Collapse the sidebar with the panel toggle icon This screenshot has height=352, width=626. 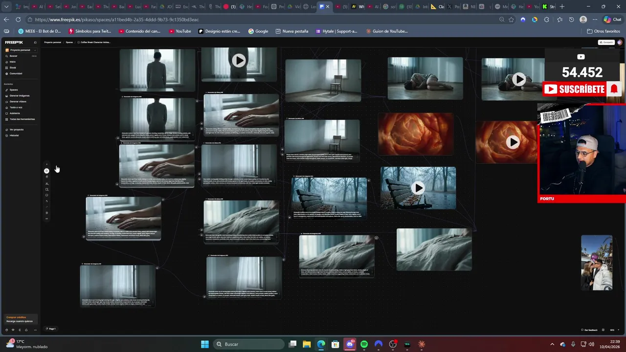click(x=35, y=43)
